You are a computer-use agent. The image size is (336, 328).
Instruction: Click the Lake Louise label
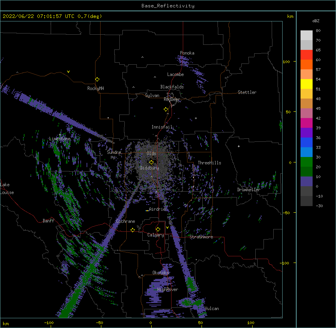click(x=7, y=189)
